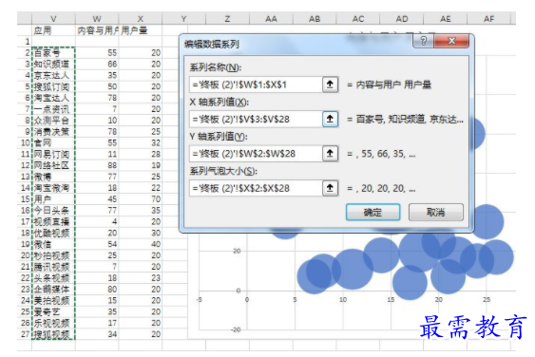Select row header 27
Image resolution: width=535 pixels, height=357 pixels.
coord(25,334)
